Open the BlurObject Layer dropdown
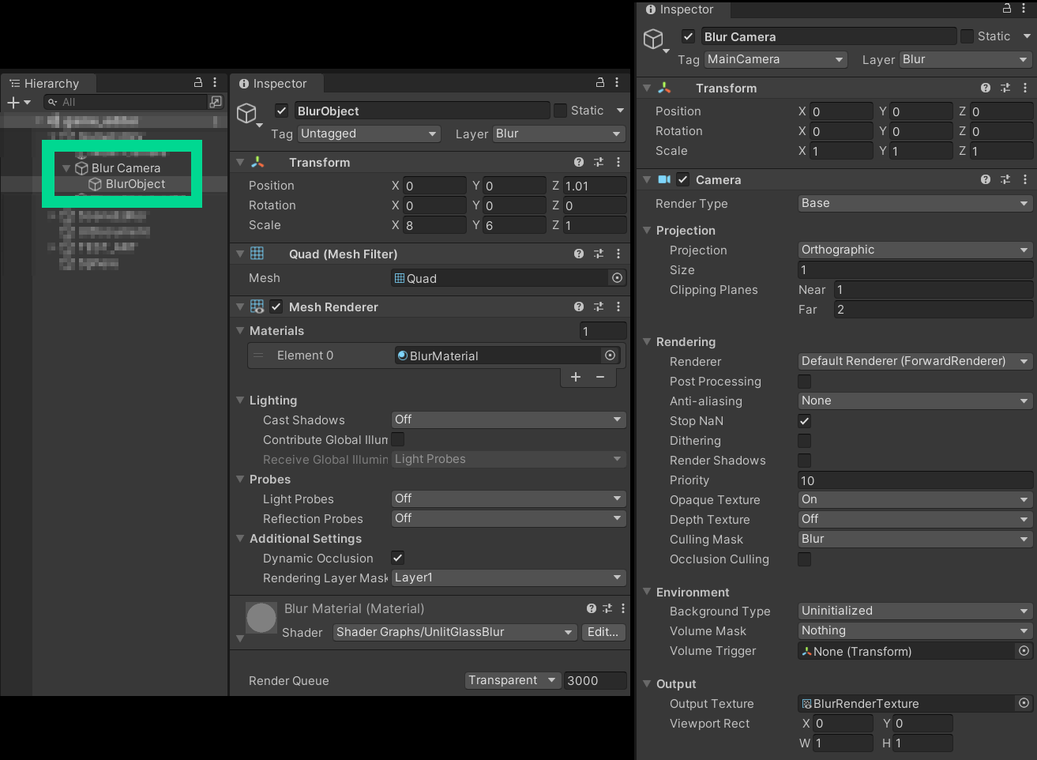The image size is (1037, 760). pyautogui.click(x=559, y=134)
